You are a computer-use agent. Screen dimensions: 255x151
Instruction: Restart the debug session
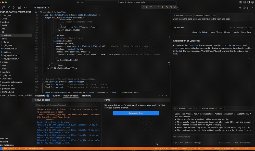[x=167, y=7]
